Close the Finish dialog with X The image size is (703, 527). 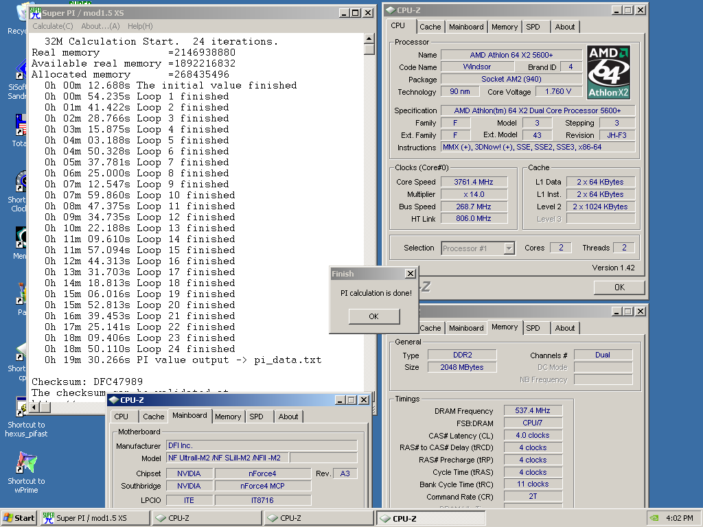coord(411,273)
